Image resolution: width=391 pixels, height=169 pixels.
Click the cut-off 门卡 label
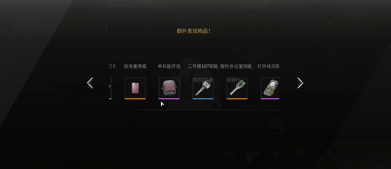click(113, 66)
